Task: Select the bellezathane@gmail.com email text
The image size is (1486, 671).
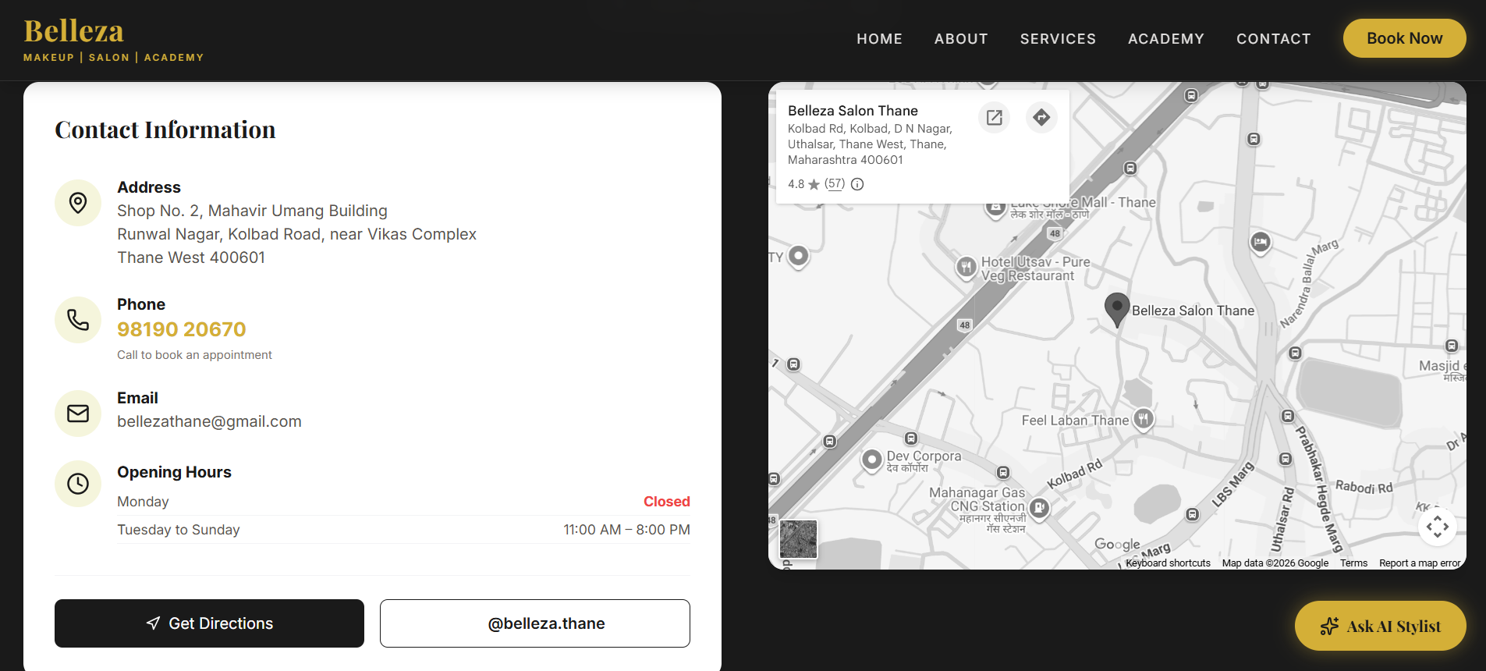Action: click(209, 421)
